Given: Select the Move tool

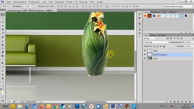Looking at the screenshot, I should click(x=3, y=15).
